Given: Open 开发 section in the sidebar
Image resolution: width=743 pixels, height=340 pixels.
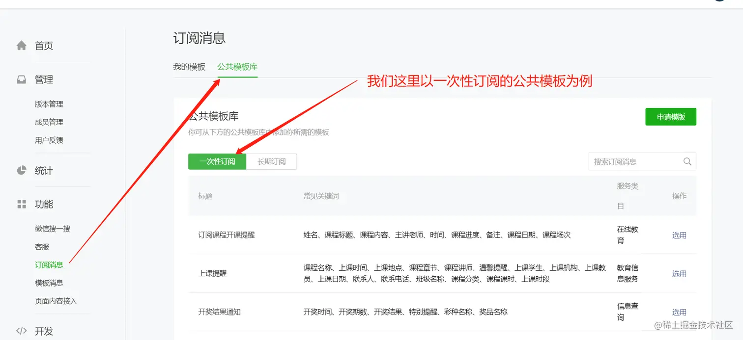Looking at the screenshot, I should pyautogui.click(x=44, y=331).
